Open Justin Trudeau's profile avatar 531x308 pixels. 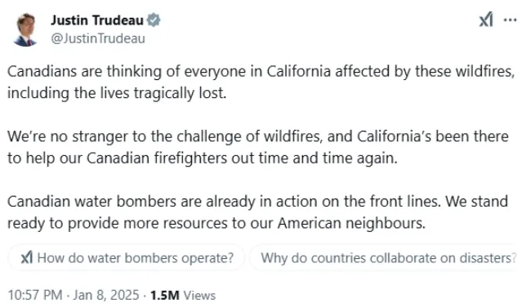(x=25, y=29)
